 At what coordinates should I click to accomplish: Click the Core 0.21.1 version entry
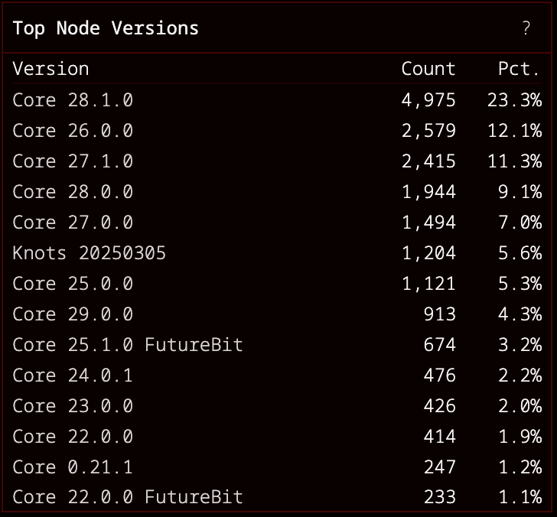[x=73, y=467]
